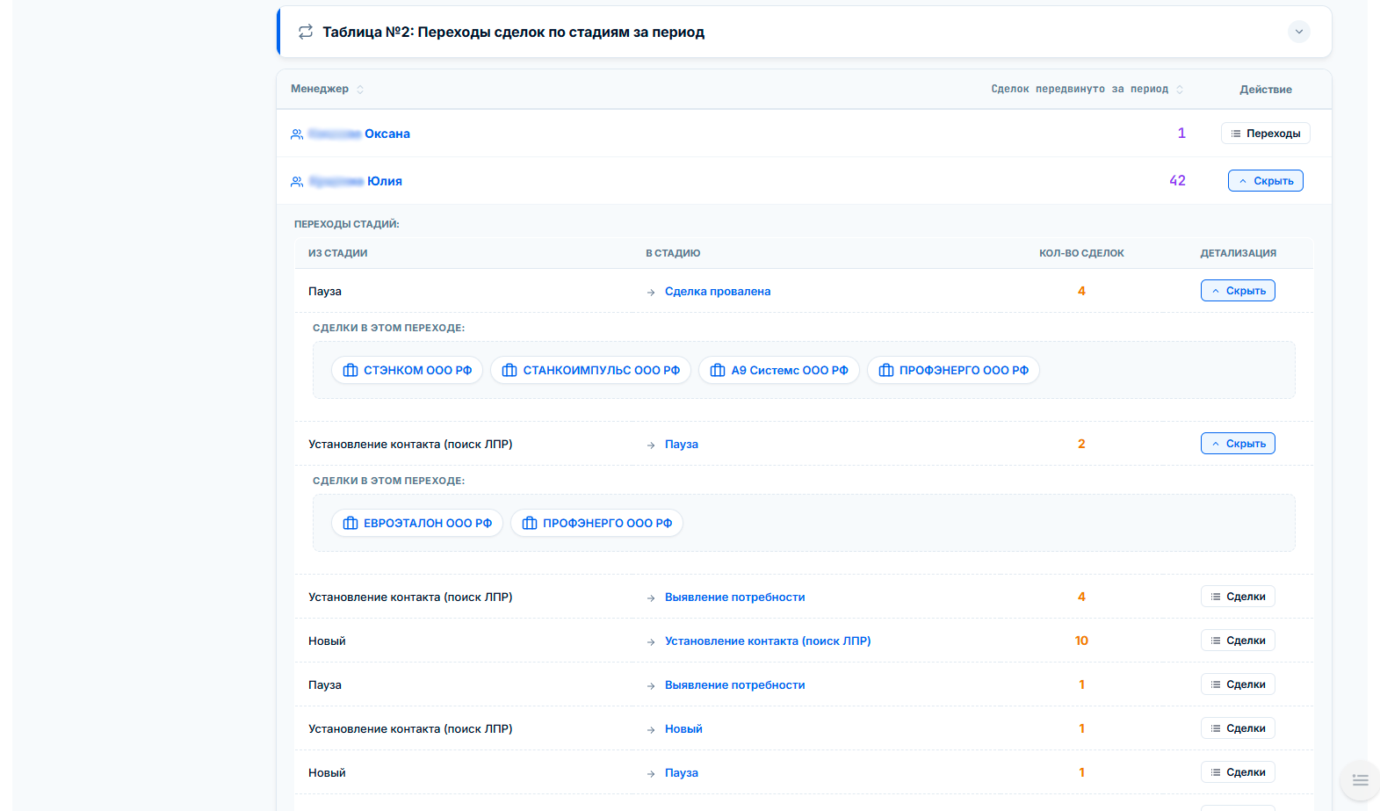The width and height of the screenshot is (1380, 811).
Task: Open deal А9 Системс ООО РФ
Action: [x=778, y=370]
